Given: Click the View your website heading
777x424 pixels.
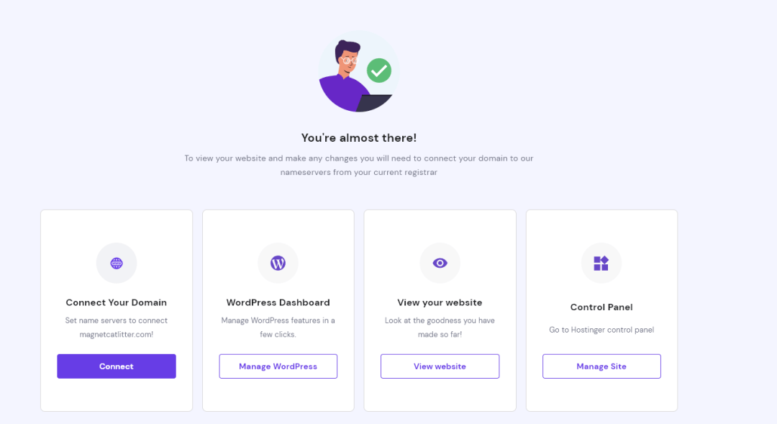Looking at the screenshot, I should (x=440, y=302).
